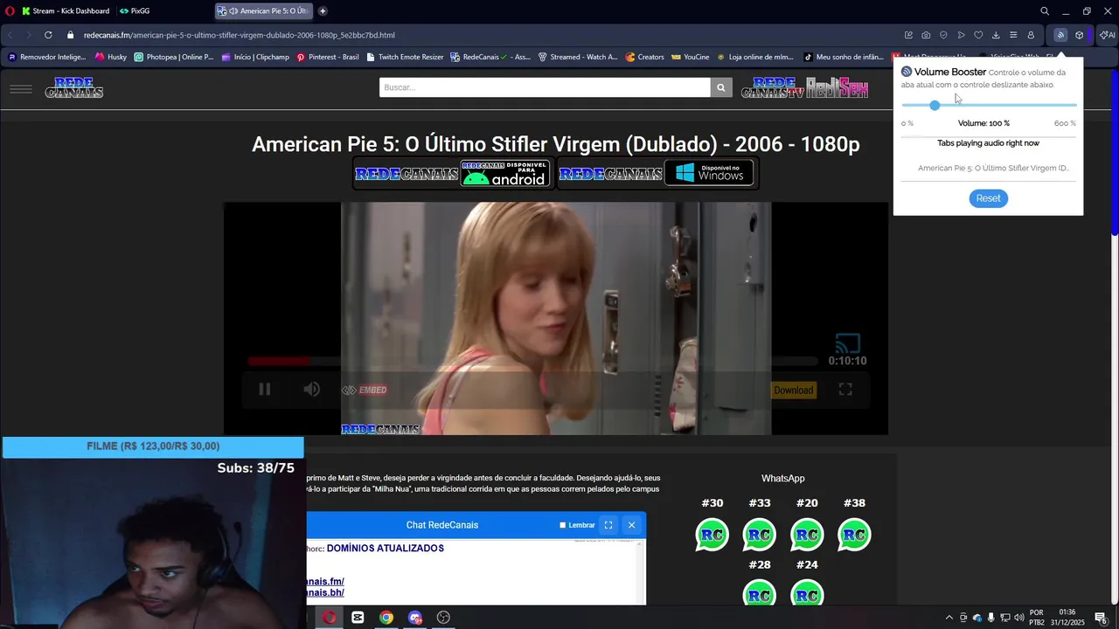Open the ad blocker shield icon
1119x629 pixels.
pyautogui.click(x=943, y=35)
